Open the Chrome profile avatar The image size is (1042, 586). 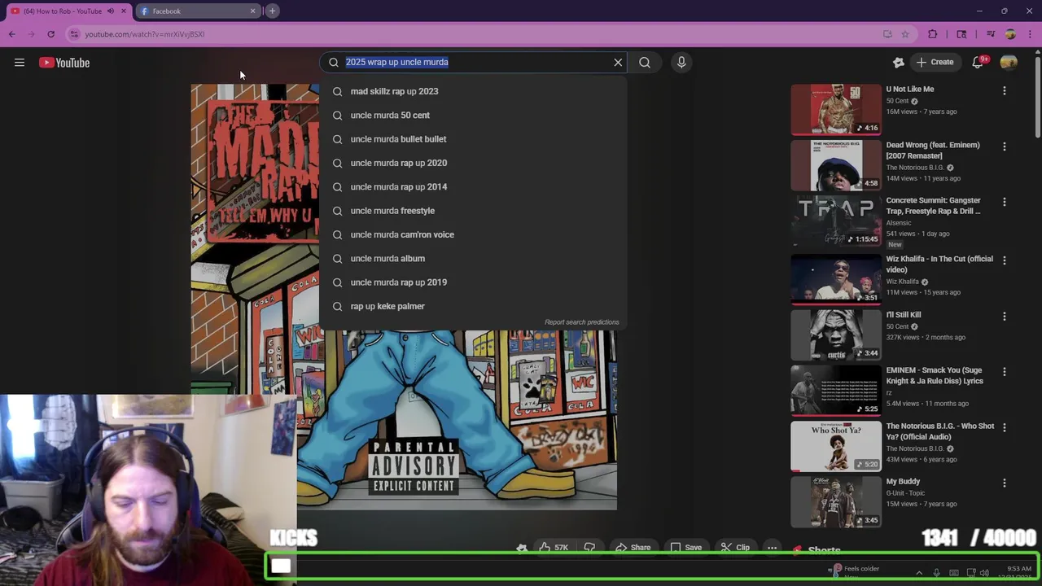click(1010, 34)
